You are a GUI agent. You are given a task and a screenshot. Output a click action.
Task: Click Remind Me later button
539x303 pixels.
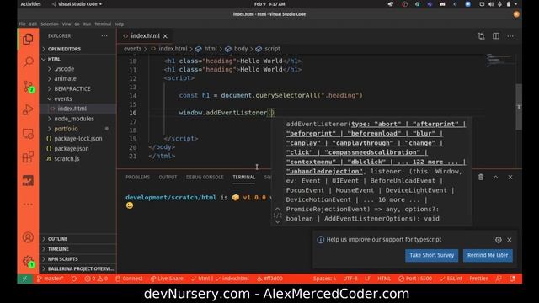point(488,255)
